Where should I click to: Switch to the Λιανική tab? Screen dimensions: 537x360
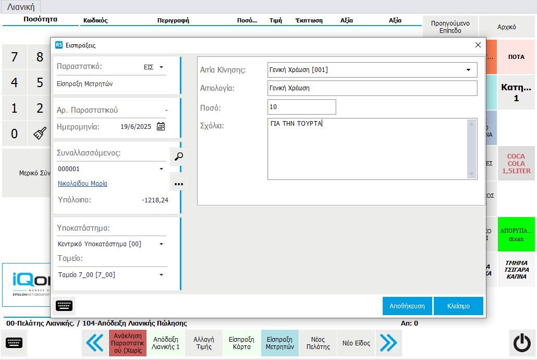click(21, 7)
